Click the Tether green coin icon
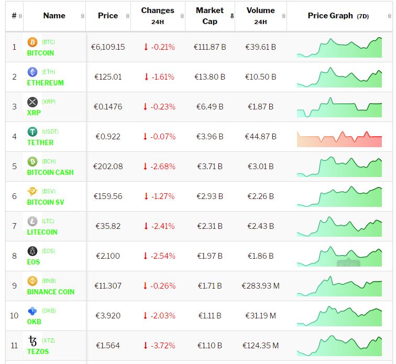 point(32,131)
